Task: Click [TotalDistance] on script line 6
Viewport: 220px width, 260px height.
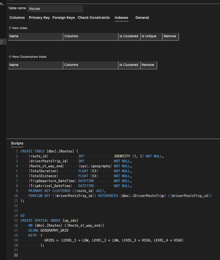Action: 43,176
